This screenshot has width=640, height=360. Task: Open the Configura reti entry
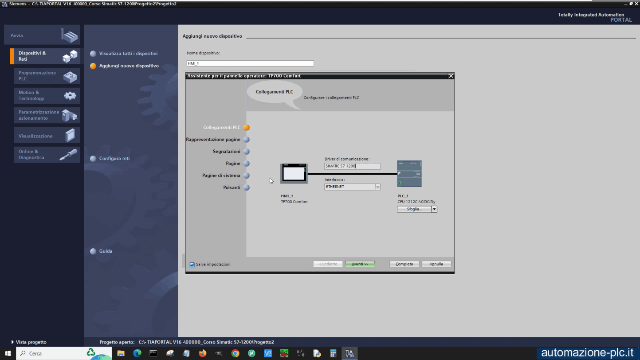(114, 158)
